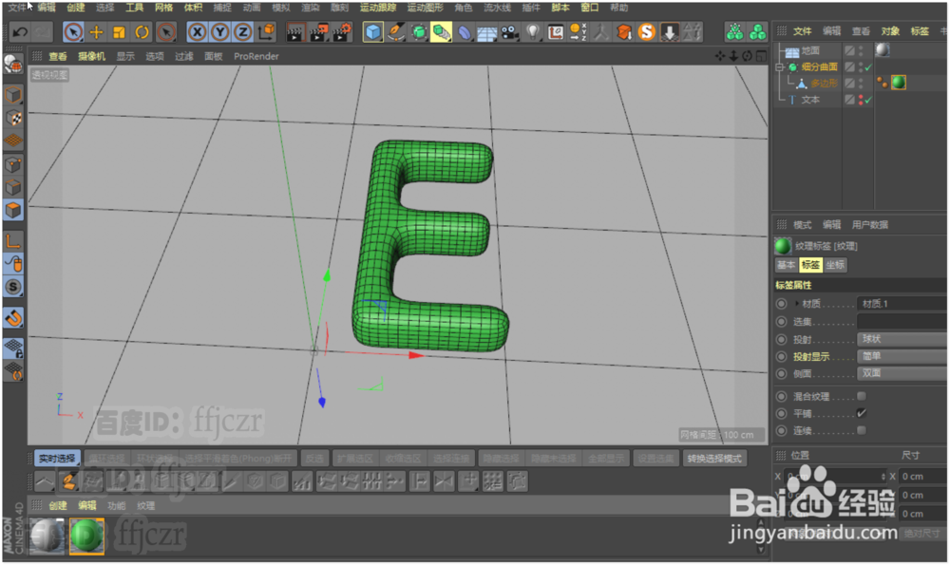Toggle the 文本 object green checkmark

[869, 100]
